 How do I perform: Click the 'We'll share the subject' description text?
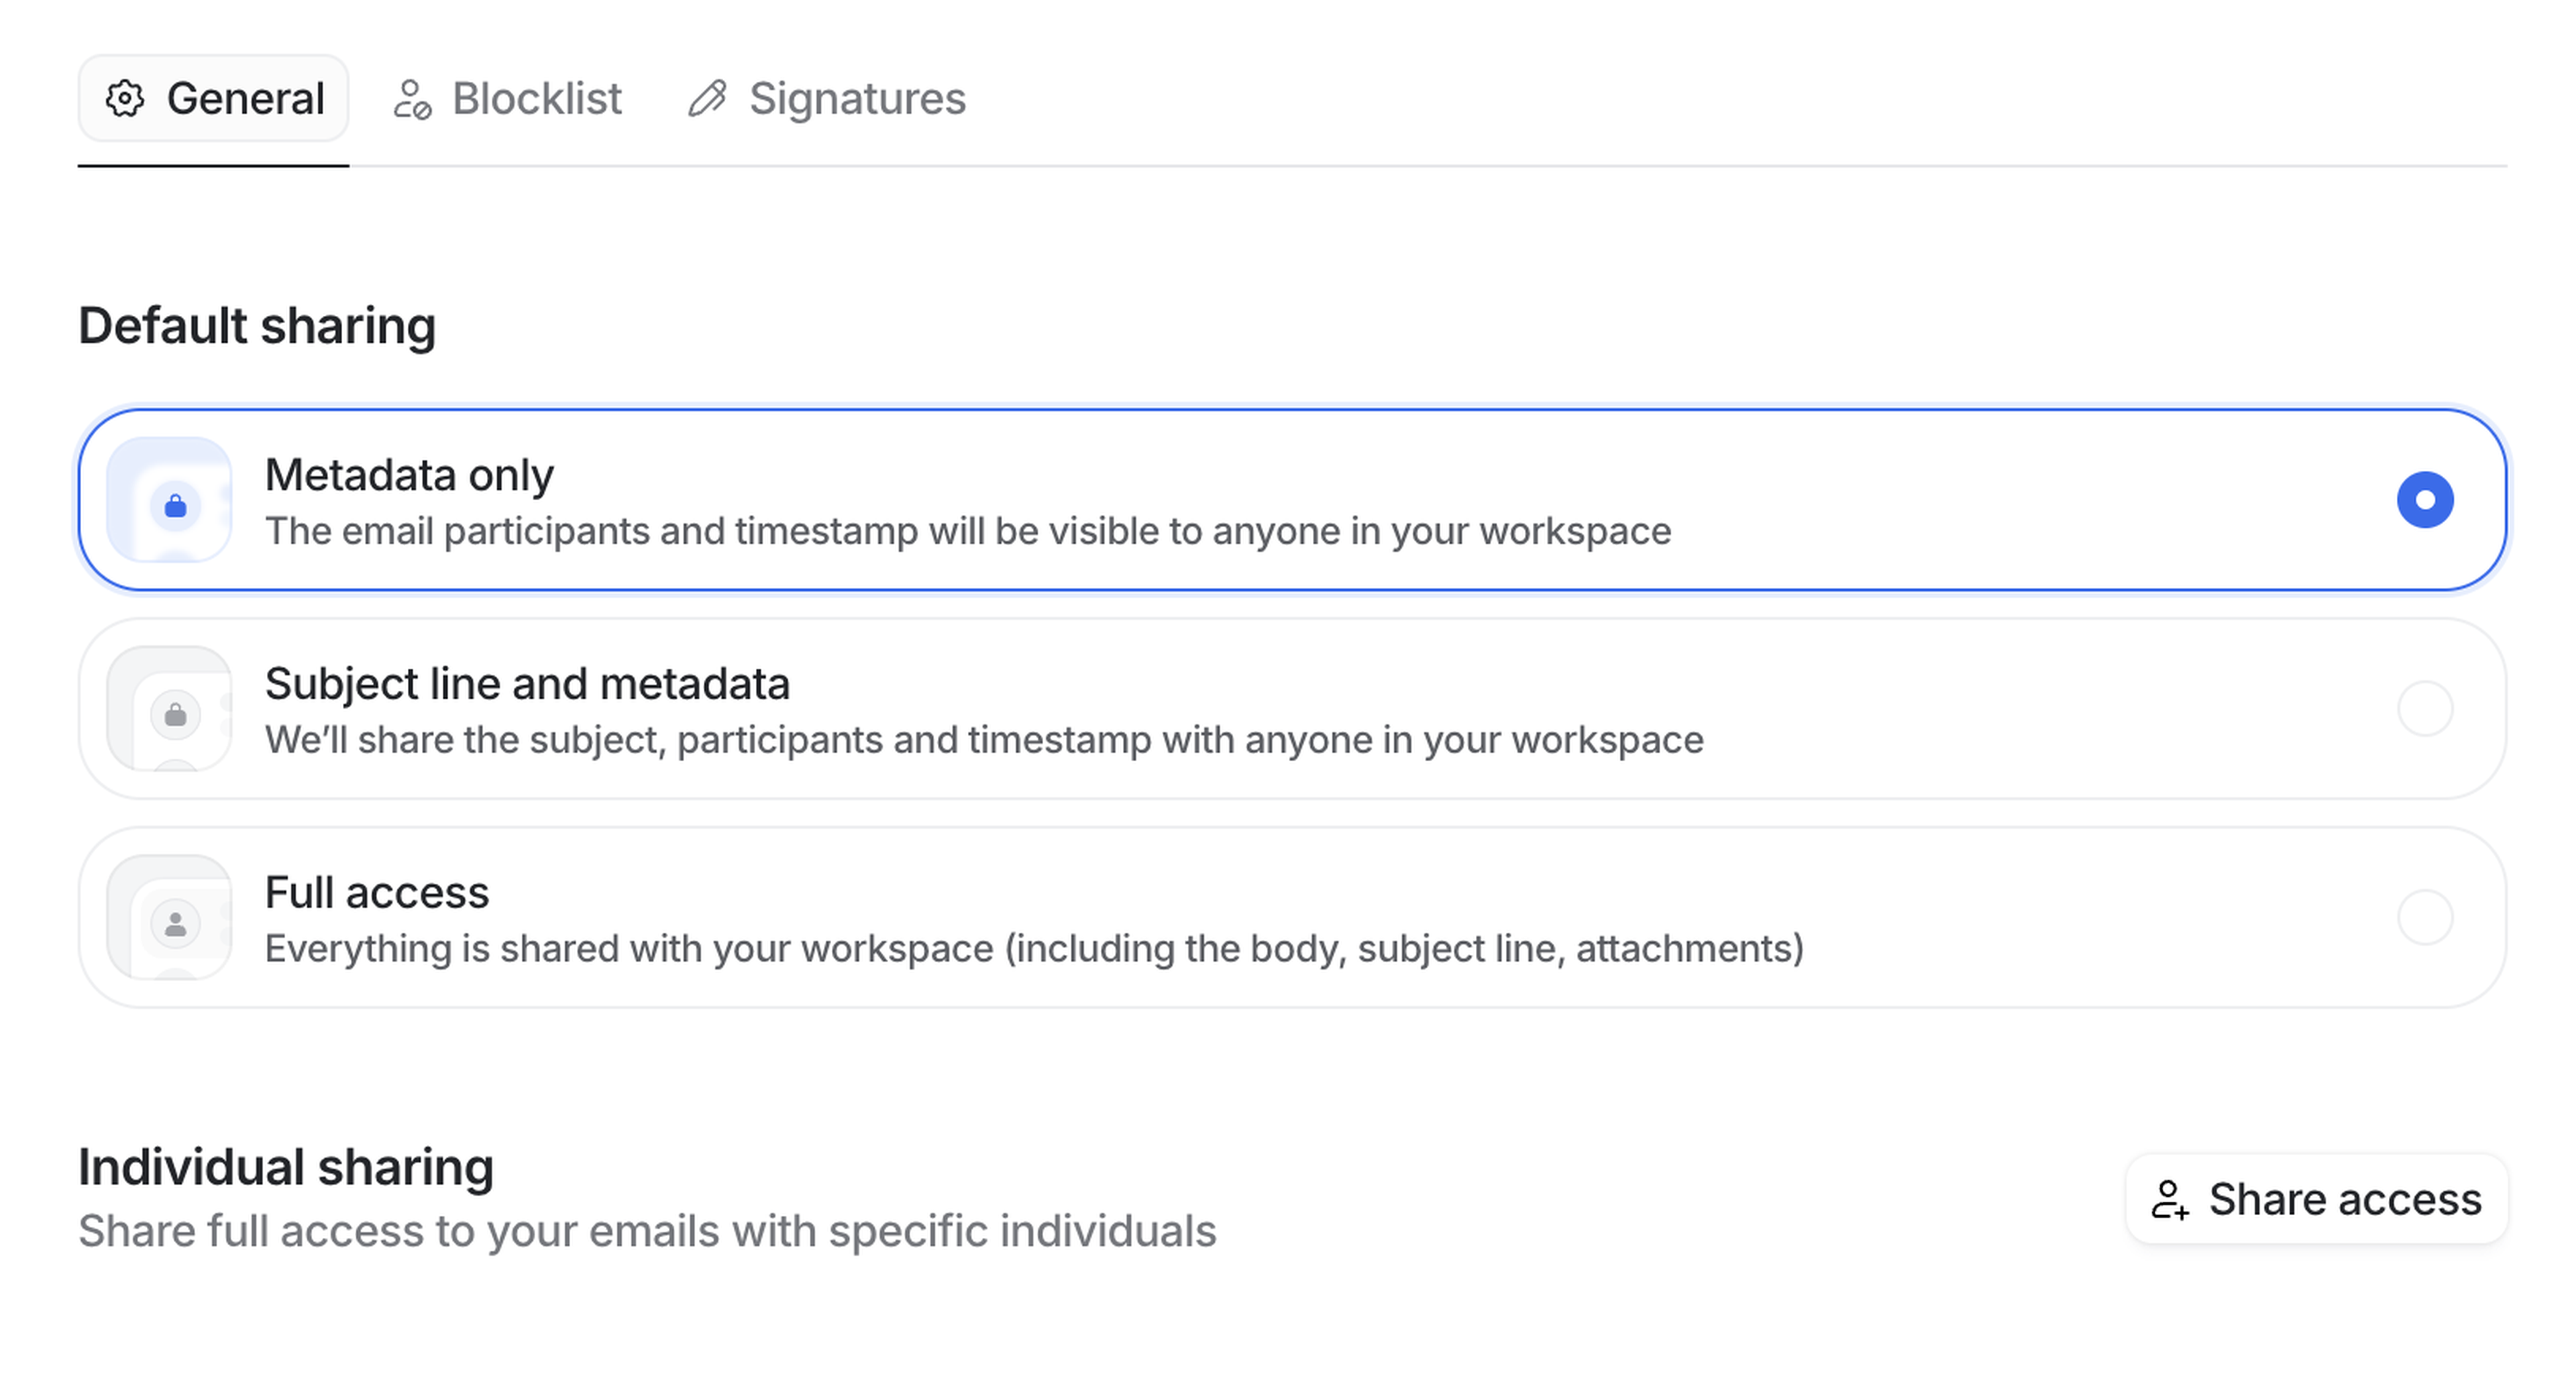[x=983, y=740]
